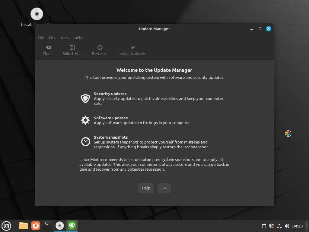Open the Terminal from the taskbar
This screenshot has width=309, height=232.
click(x=47, y=226)
